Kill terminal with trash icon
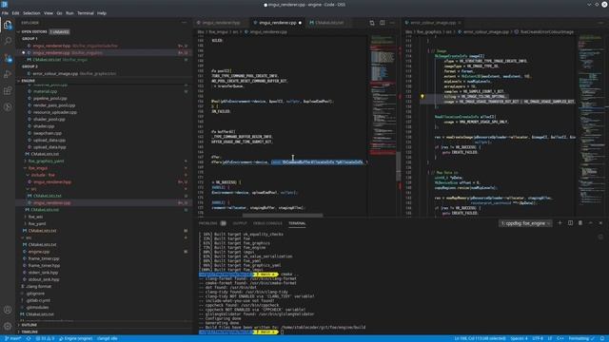Image resolution: width=609 pixels, height=342 pixels. [580, 223]
